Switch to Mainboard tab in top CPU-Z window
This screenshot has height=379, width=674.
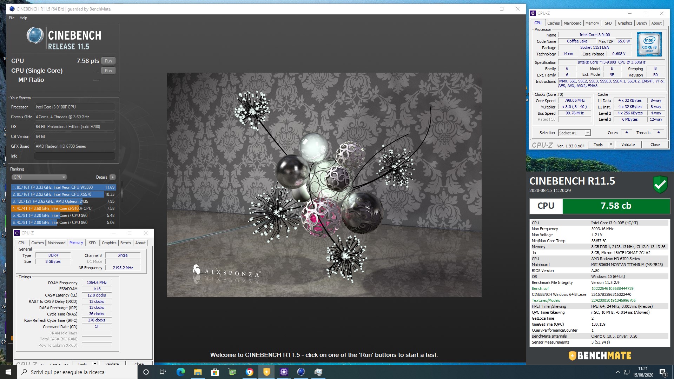(x=572, y=23)
